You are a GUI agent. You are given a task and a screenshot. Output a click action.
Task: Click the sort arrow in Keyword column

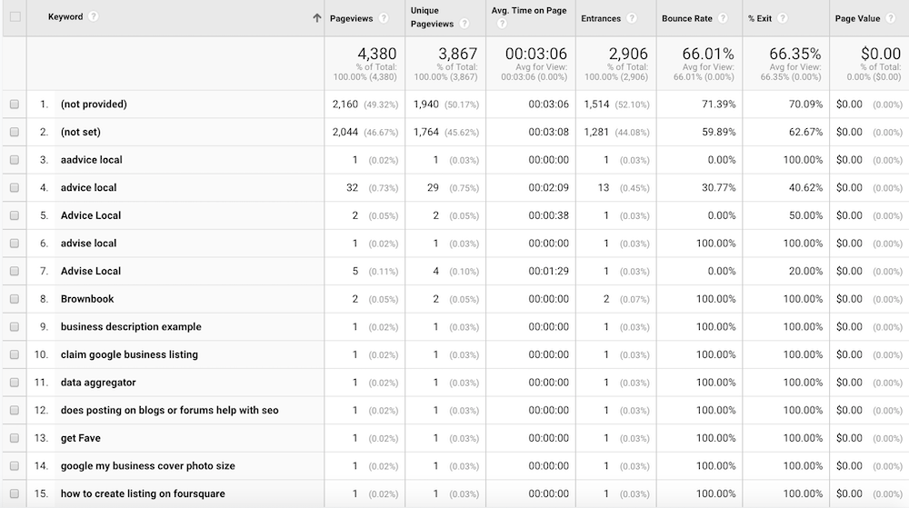(x=316, y=18)
